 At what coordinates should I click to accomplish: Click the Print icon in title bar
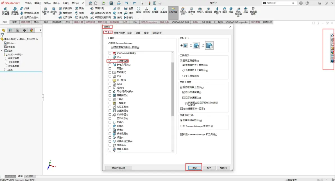pyautogui.click(x=119, y=3)
